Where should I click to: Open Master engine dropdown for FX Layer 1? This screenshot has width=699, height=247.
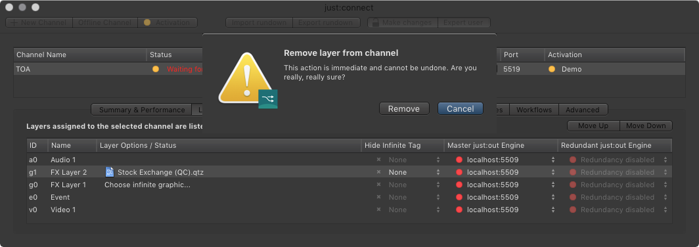click(x=511, y=185)
